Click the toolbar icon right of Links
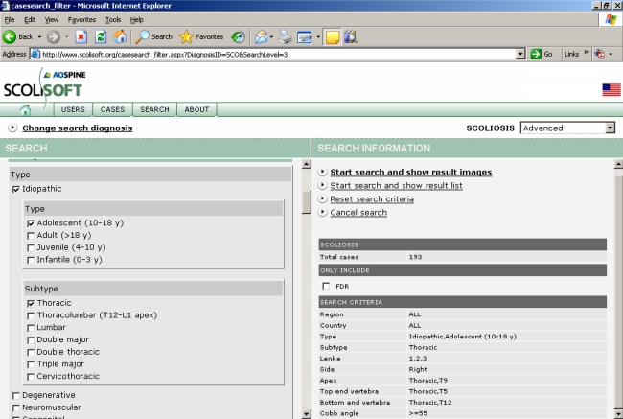623x419 pixels. [x=599, y=54]
